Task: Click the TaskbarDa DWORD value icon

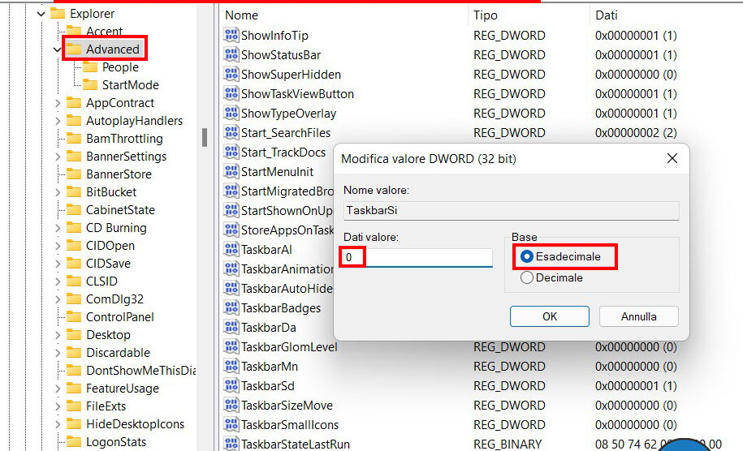Action: [231, 327]
